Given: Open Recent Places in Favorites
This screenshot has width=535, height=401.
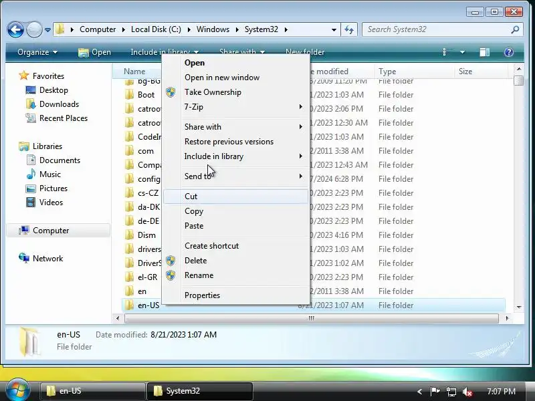Looking at the screenshot, I should click(64, 118).
